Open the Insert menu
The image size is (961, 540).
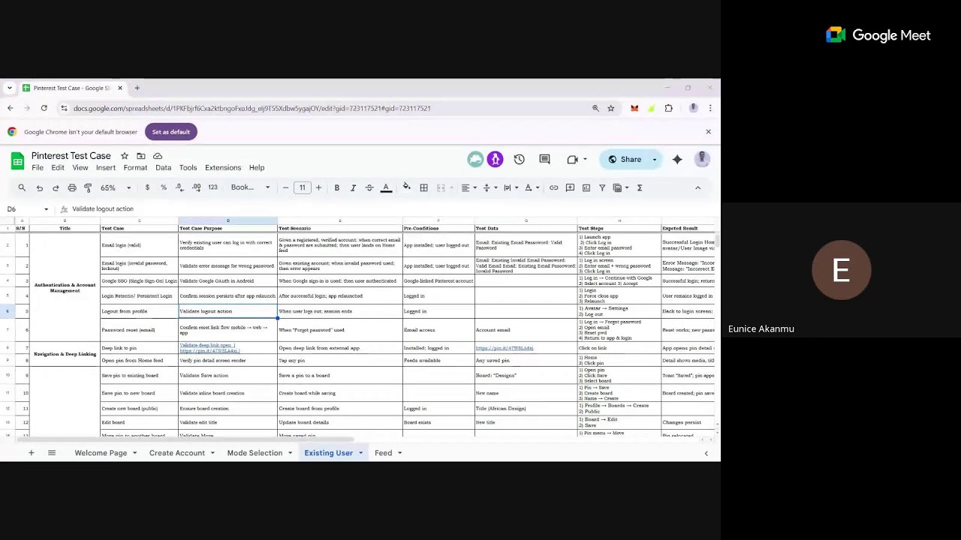click(x=106, y=168)
